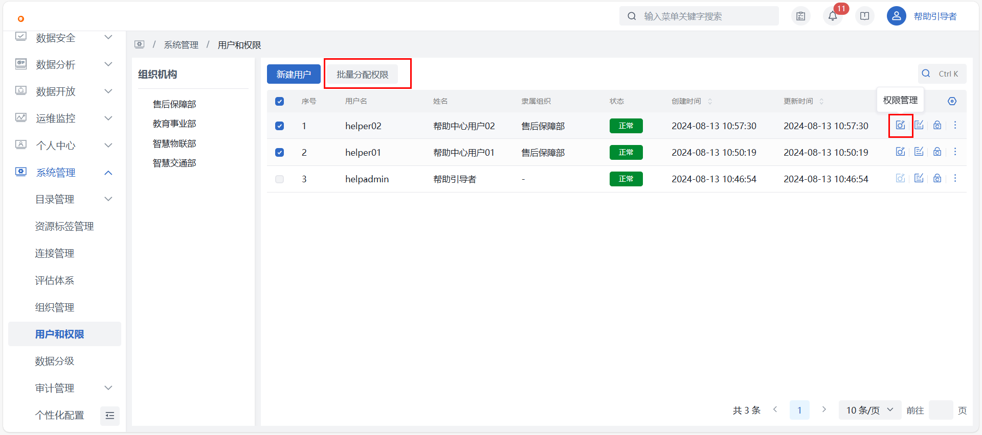Open the 10 条/页 page size dropdown
The height and width of the screenshot is (435, 982).
(x=869, y=410)
